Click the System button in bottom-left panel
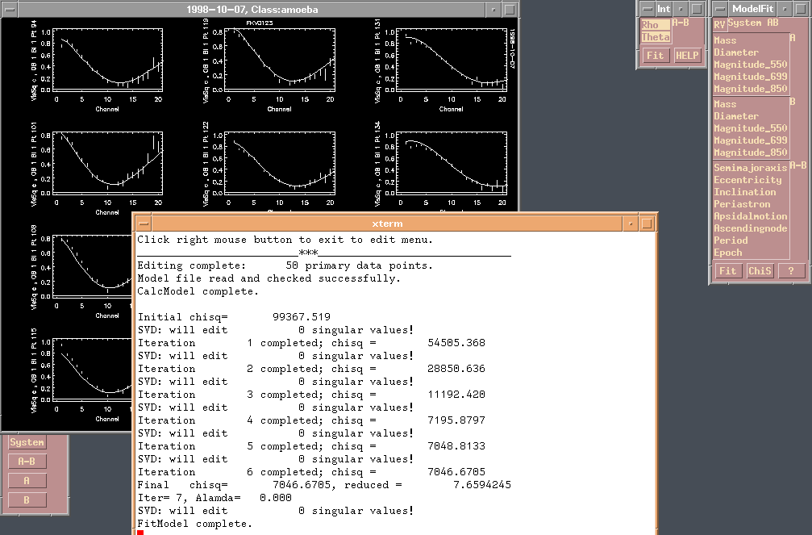Image resolution: width=812 pixels, height=535 pixels. click(x=27, y=442)
